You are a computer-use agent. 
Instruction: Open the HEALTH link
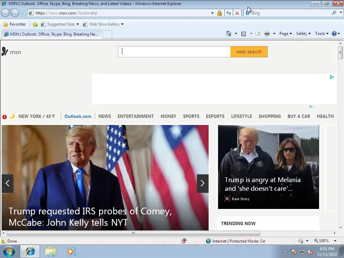click(325, 116)
